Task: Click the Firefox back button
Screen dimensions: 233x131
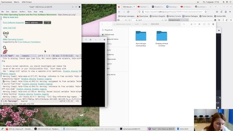Action: [119, 12]
